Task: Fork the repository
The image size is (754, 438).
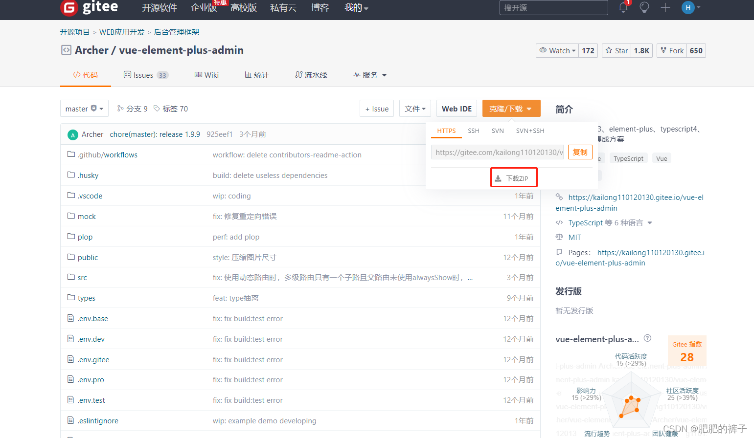Action: point(671,50)
